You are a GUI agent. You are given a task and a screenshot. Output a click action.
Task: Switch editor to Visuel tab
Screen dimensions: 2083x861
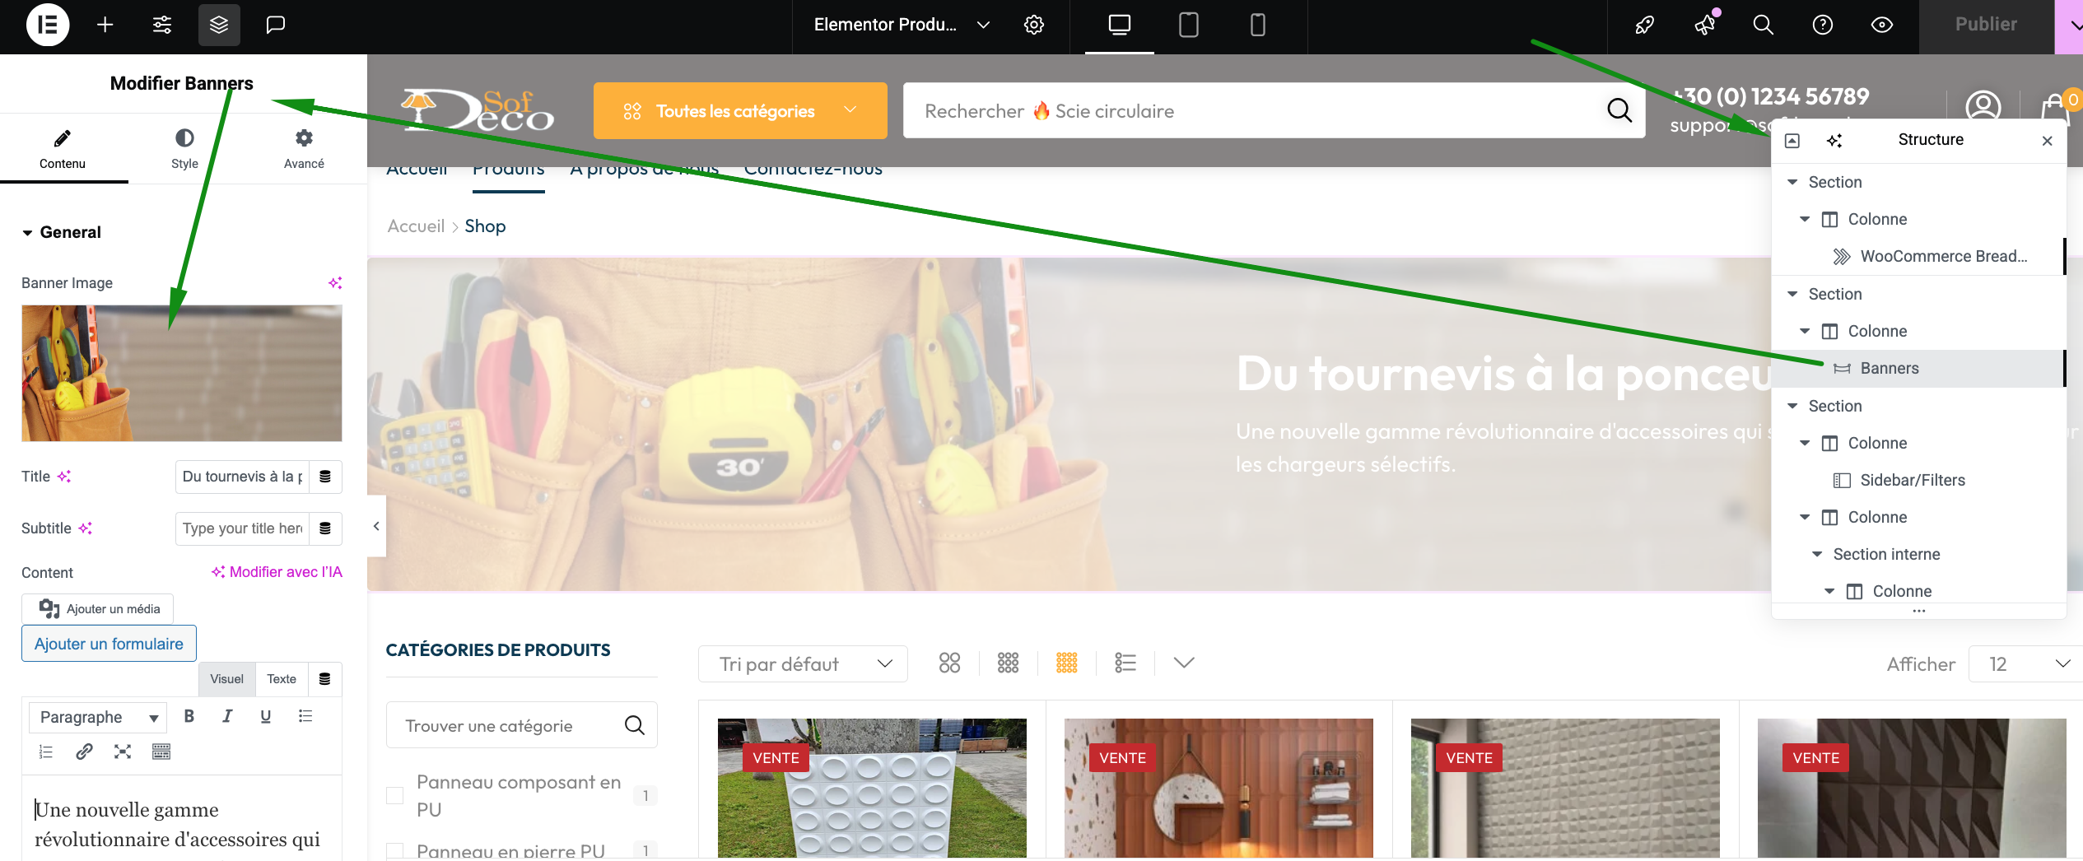click(x=226, y=679)
